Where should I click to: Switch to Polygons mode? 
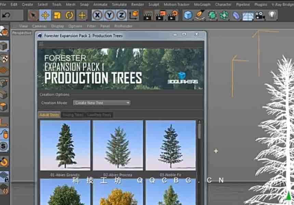click(4, 107)
